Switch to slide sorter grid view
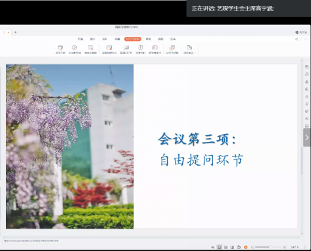The width and height of the screenshot is (311, 251). (226, 247)
